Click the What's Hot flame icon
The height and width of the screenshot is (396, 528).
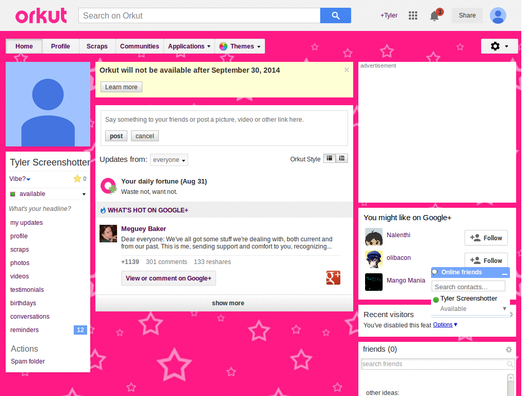(x=103, y=210)
